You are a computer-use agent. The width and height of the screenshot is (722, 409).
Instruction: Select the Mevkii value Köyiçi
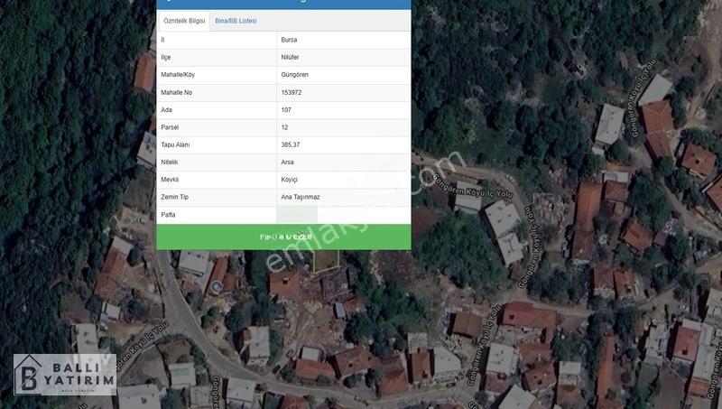289,180
